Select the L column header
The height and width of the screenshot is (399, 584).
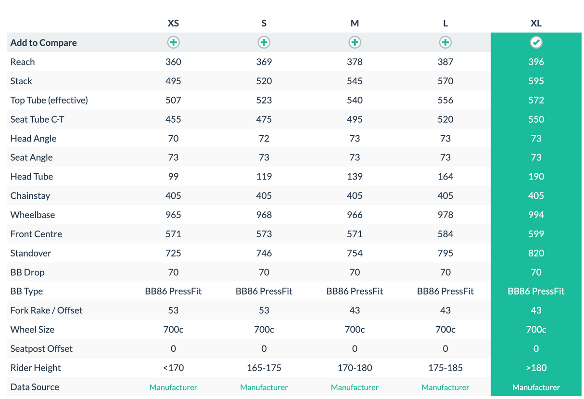click(x=445, y=23)
